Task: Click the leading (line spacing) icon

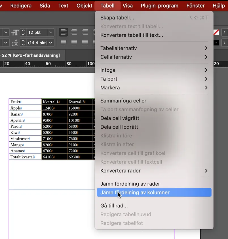Action: point(15,43)
